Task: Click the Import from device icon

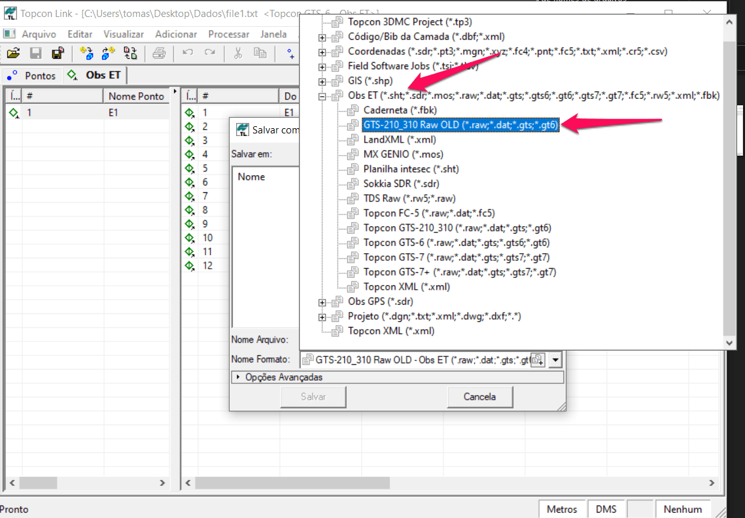Action: point(86,53)
